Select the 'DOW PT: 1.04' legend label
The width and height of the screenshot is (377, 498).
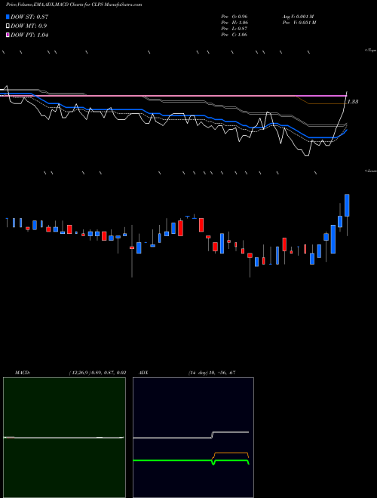[x=29, y=35]
